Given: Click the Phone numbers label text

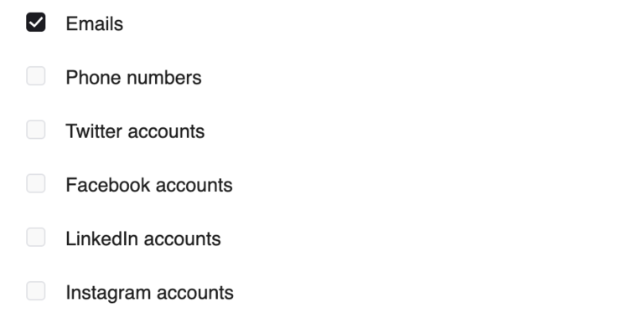Looking at the screenshot, I should pyautogui.click(x=133, y=78).
